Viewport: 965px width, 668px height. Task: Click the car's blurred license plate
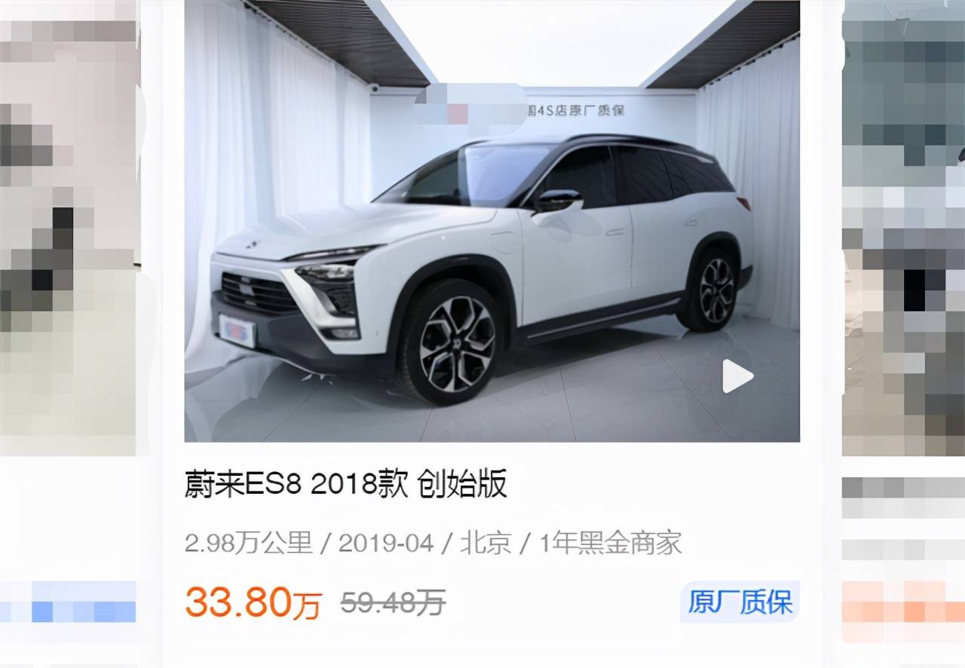(x=237, y=330)
